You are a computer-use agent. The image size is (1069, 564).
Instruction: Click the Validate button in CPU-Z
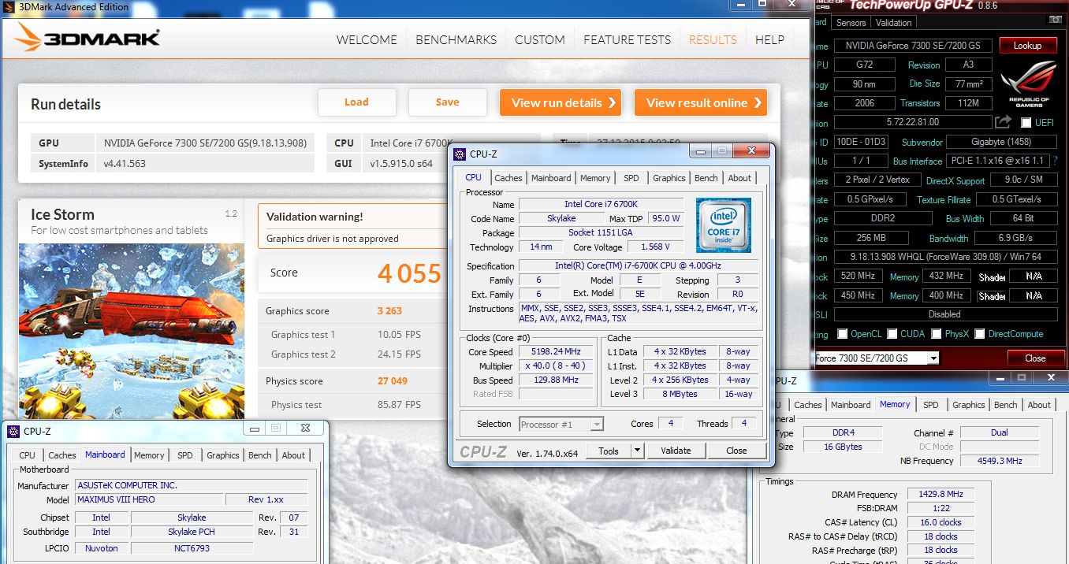pos(676,451)
